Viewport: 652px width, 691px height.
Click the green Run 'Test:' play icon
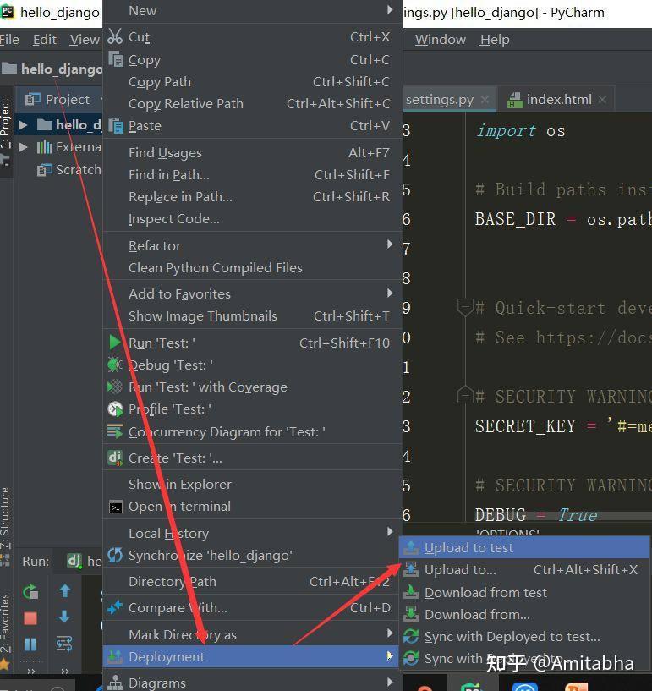coord(114,343)
